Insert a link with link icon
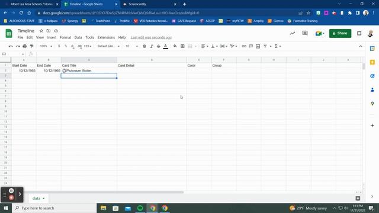379x213 pixels. [244, 46]
